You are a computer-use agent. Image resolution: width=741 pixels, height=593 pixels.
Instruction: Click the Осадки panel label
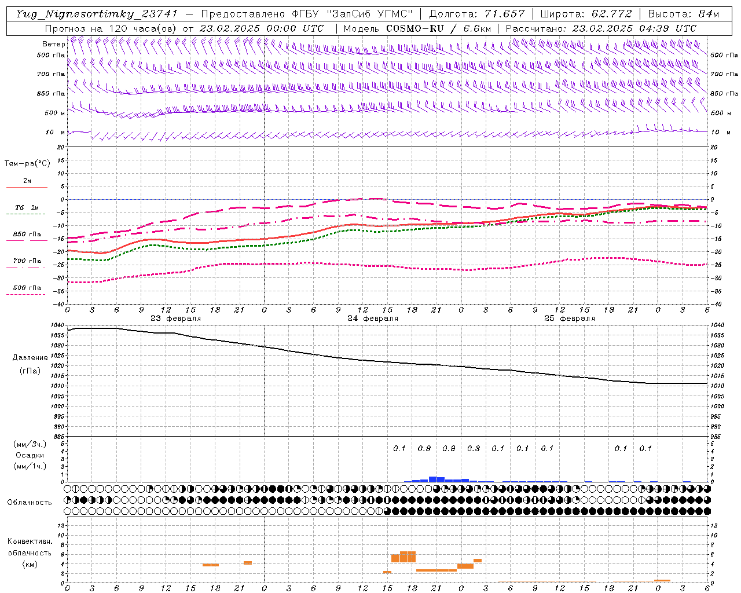[x=30, y=455]
